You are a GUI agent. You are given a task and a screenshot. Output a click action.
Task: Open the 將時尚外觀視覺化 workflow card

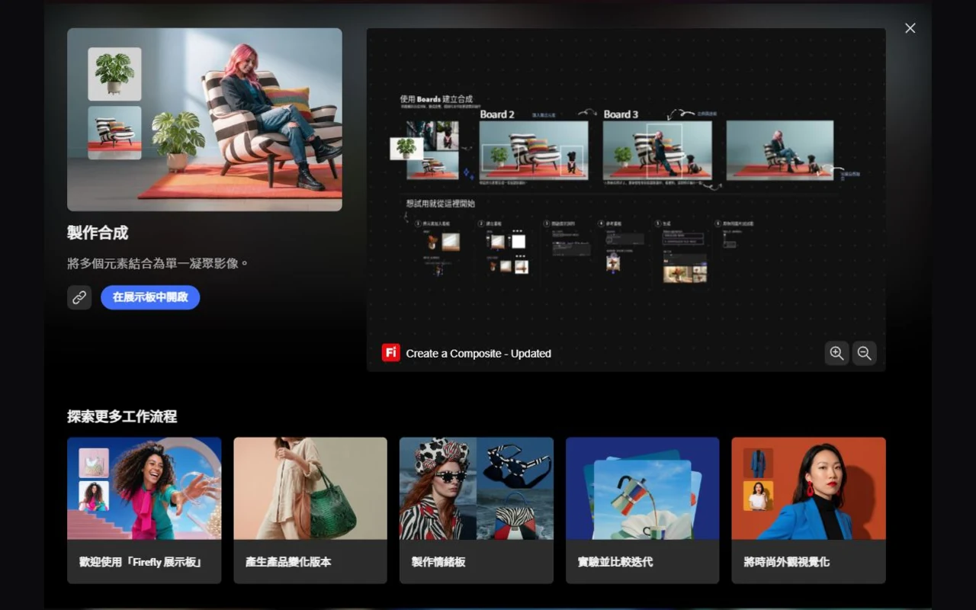coord(809,510)
